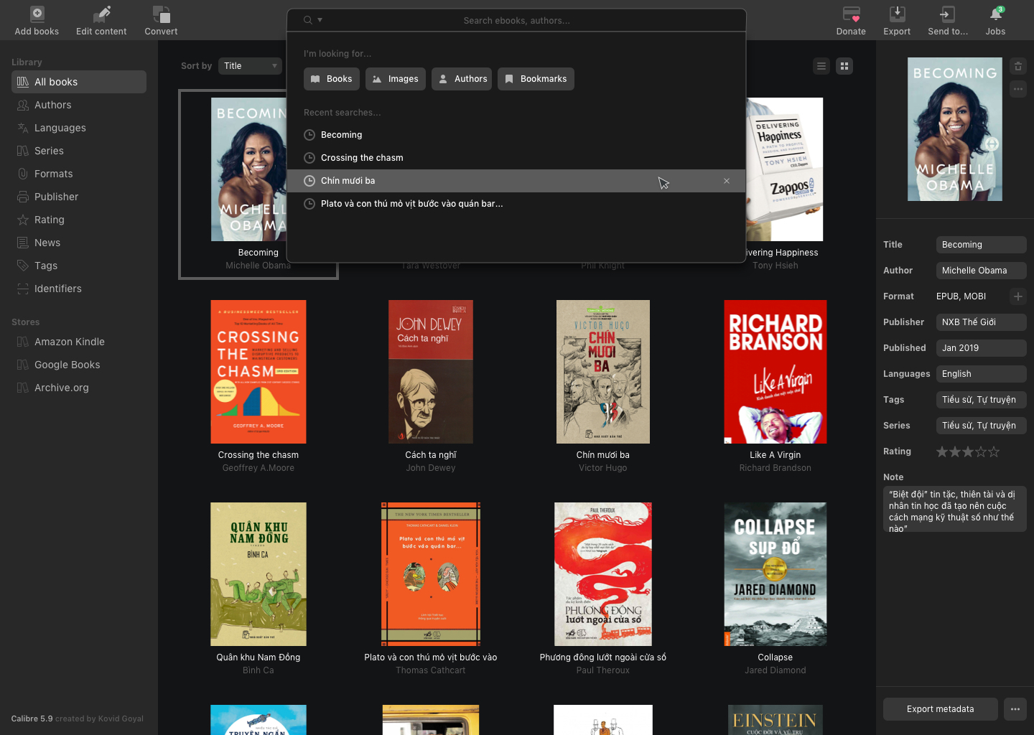The image size is (1034, 735).
Task: Launch the Convert tool
Action: point(161,21)
